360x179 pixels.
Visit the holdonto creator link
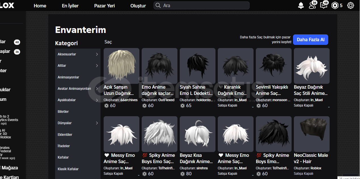point(204,100)
